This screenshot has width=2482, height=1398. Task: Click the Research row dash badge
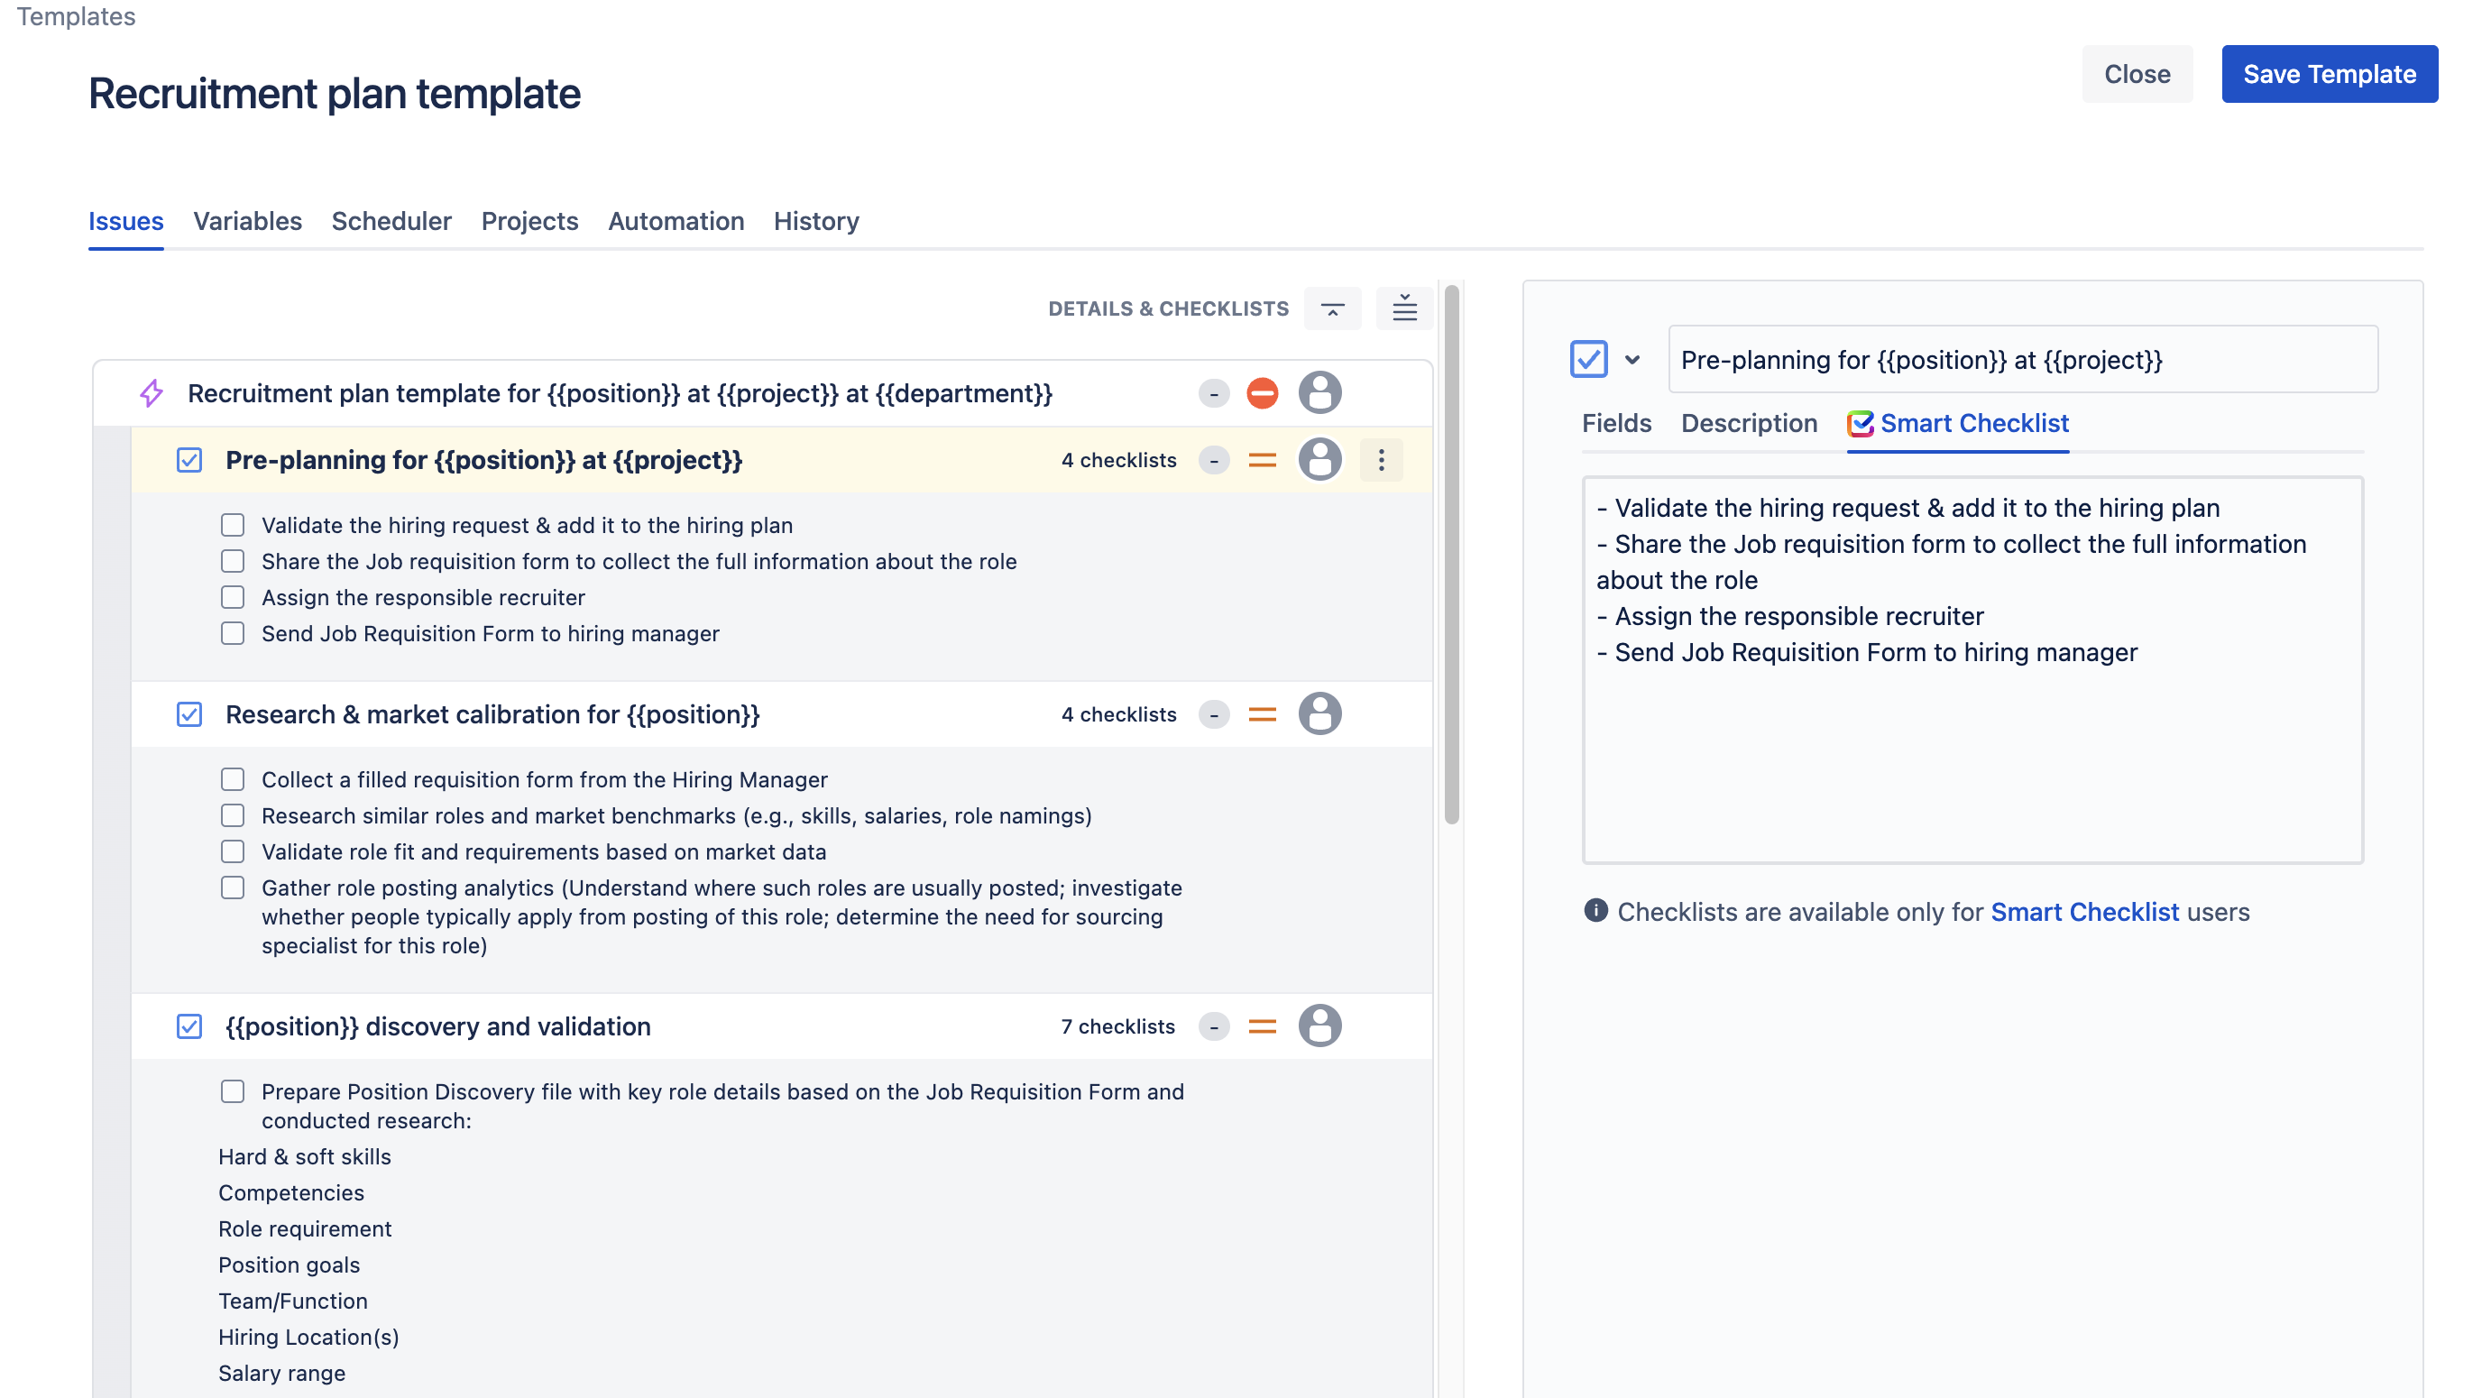[1214, 715]
